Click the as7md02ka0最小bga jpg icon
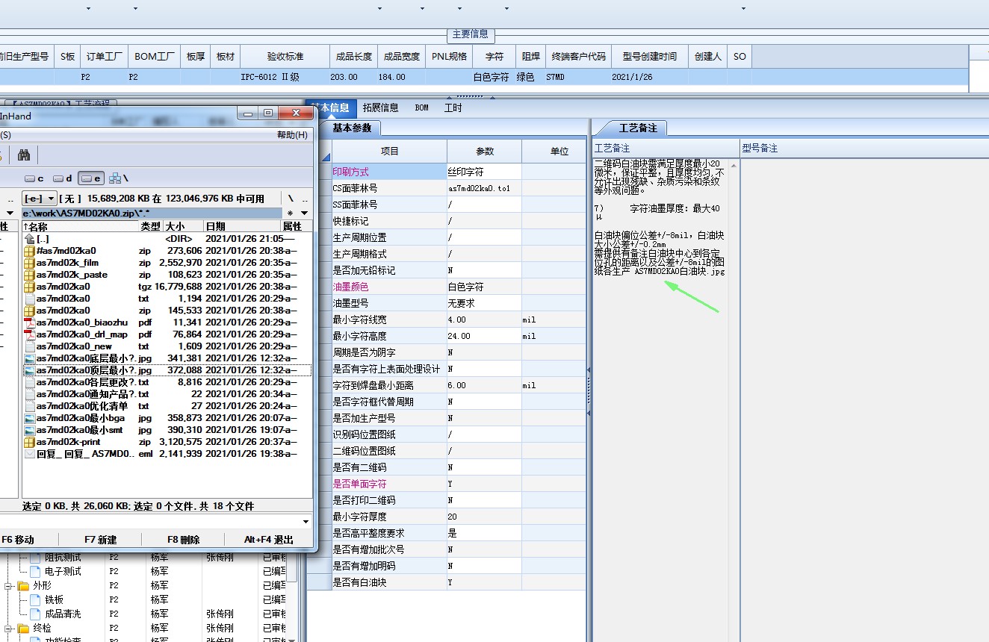 (29, 418)
